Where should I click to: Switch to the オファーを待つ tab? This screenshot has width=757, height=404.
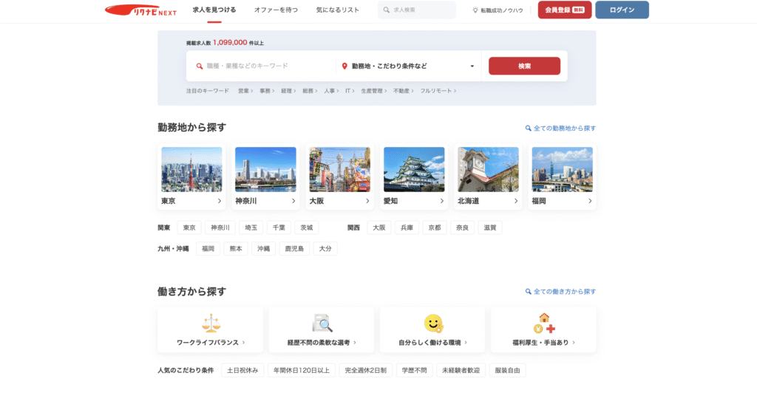pyautogui.click(x=276, y=10)
